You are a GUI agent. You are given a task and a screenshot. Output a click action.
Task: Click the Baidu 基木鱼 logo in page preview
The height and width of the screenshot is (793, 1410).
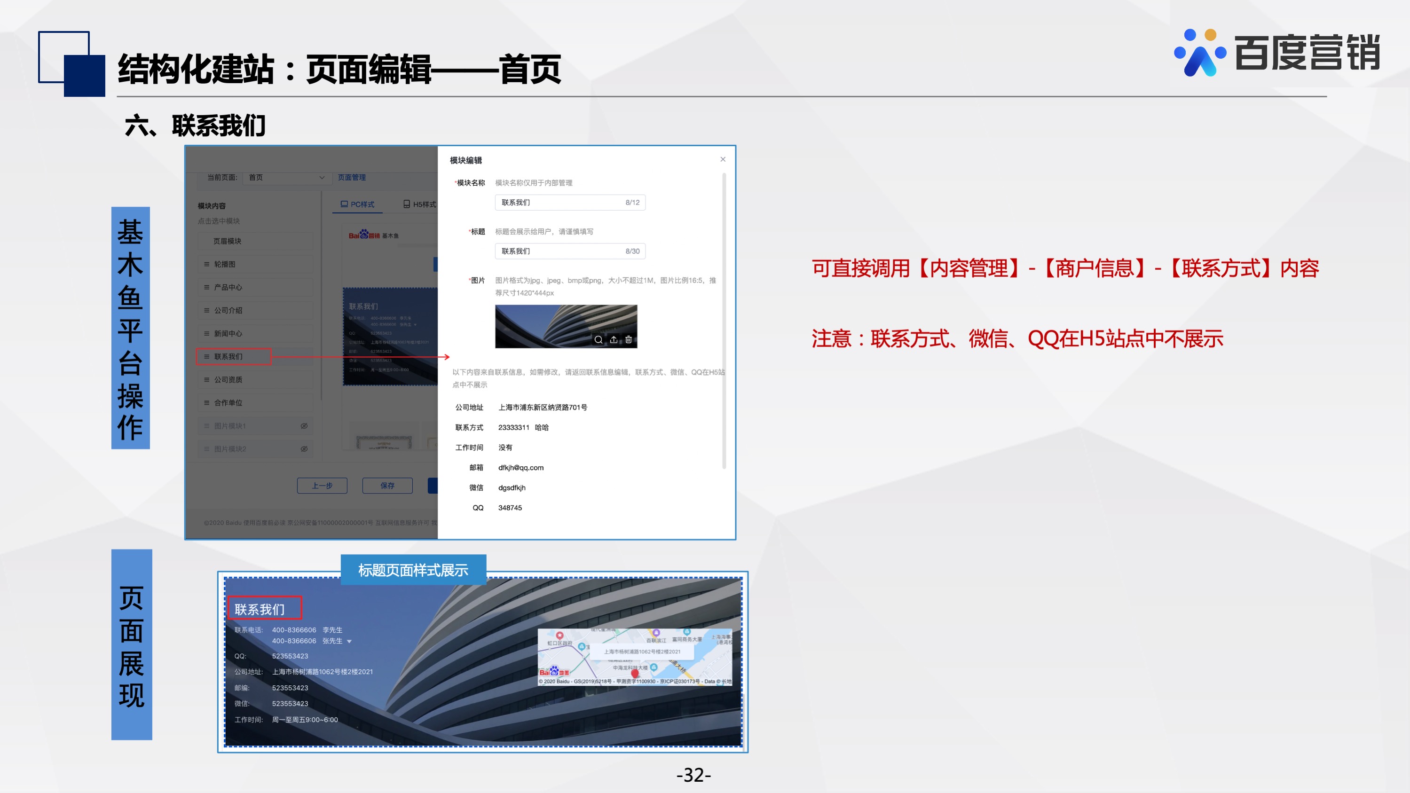coord(374,236)
